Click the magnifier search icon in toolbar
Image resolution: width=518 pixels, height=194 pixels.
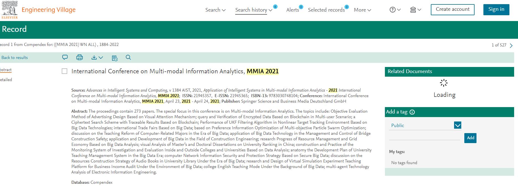128,57
